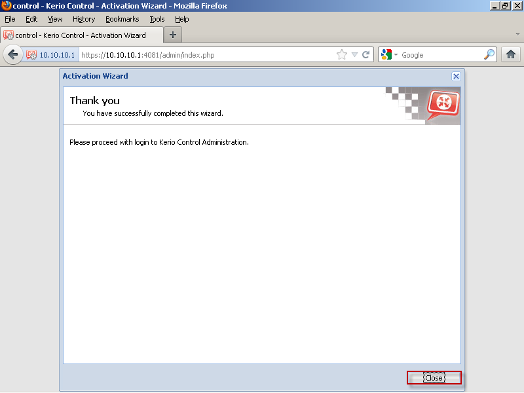Select the Kerio Control Activation Wizard tab
Screen dimensions: 524x393
tap(81, 35)
